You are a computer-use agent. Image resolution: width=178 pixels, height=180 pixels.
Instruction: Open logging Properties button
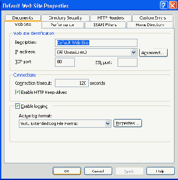point(128,123)
